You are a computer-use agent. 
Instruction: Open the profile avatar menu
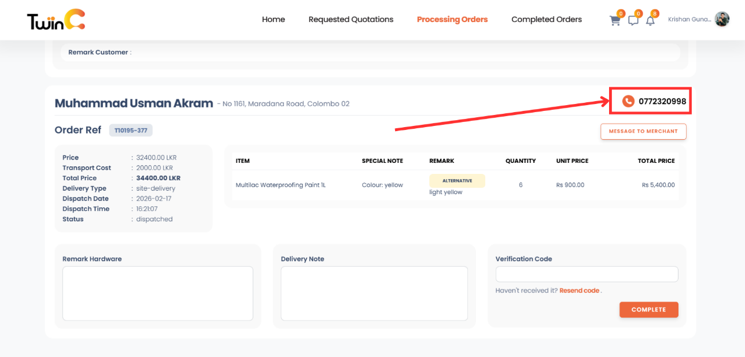[x=722, y=18]
